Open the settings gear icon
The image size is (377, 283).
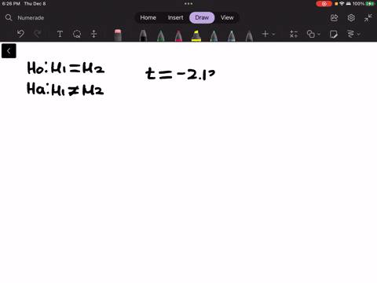point(351,18)
